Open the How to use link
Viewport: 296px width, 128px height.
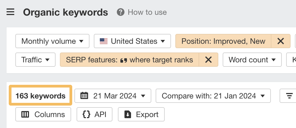[x=147, y=12]
